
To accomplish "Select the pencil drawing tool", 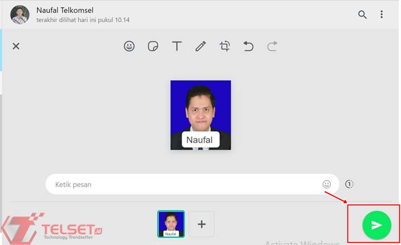I will (x=200, y=47).
